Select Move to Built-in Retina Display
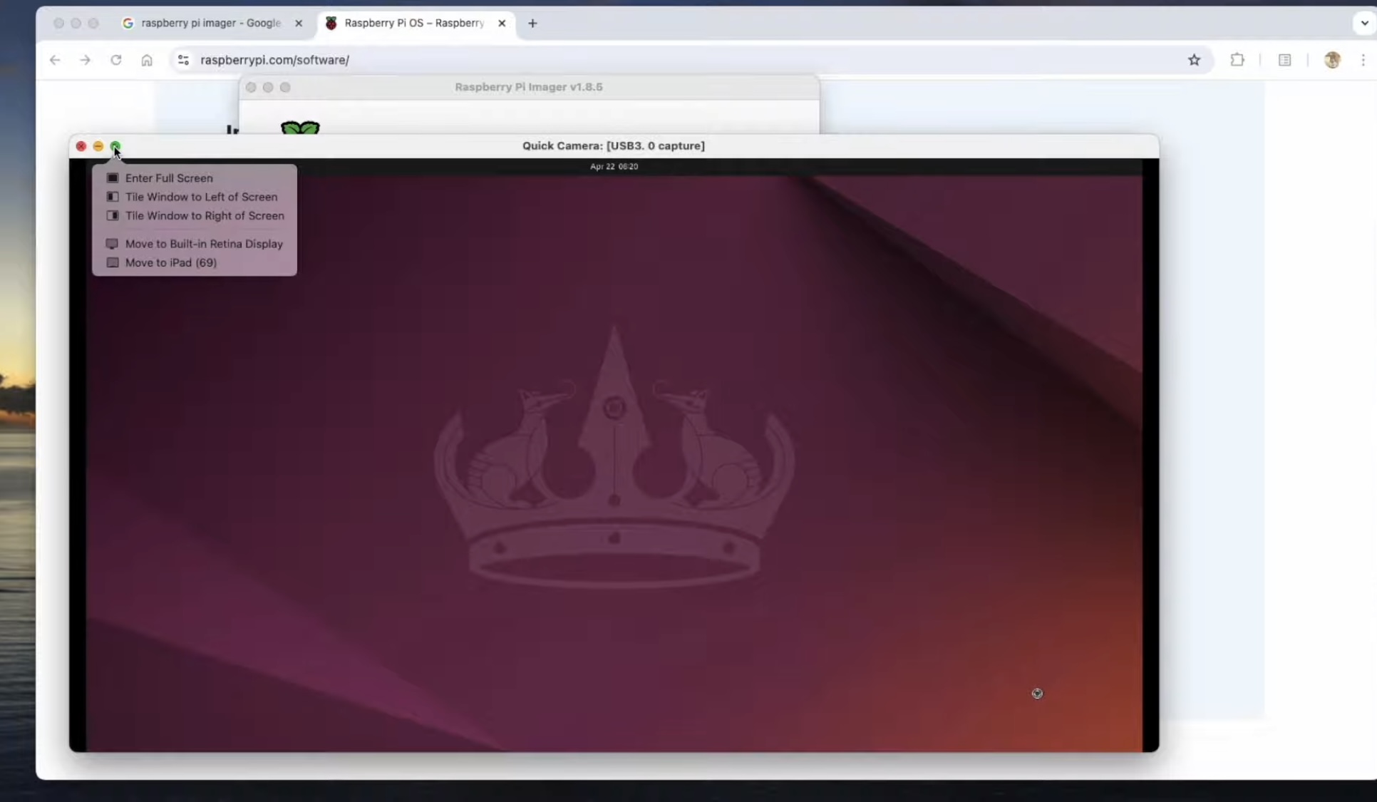This screenshot has height=802, width=1377. [204, 244]
